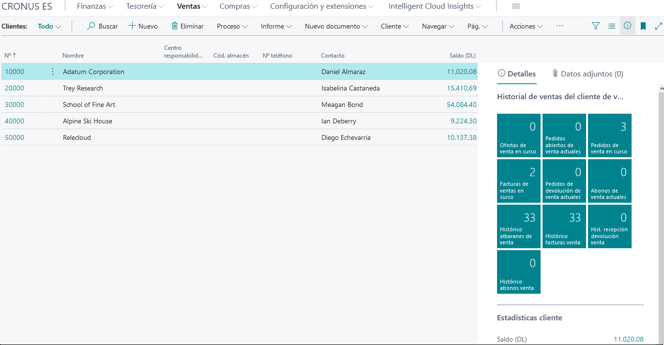The image size is (664, 345).
Task: Toggle the FactBox information icon
Action: point(627,26)
